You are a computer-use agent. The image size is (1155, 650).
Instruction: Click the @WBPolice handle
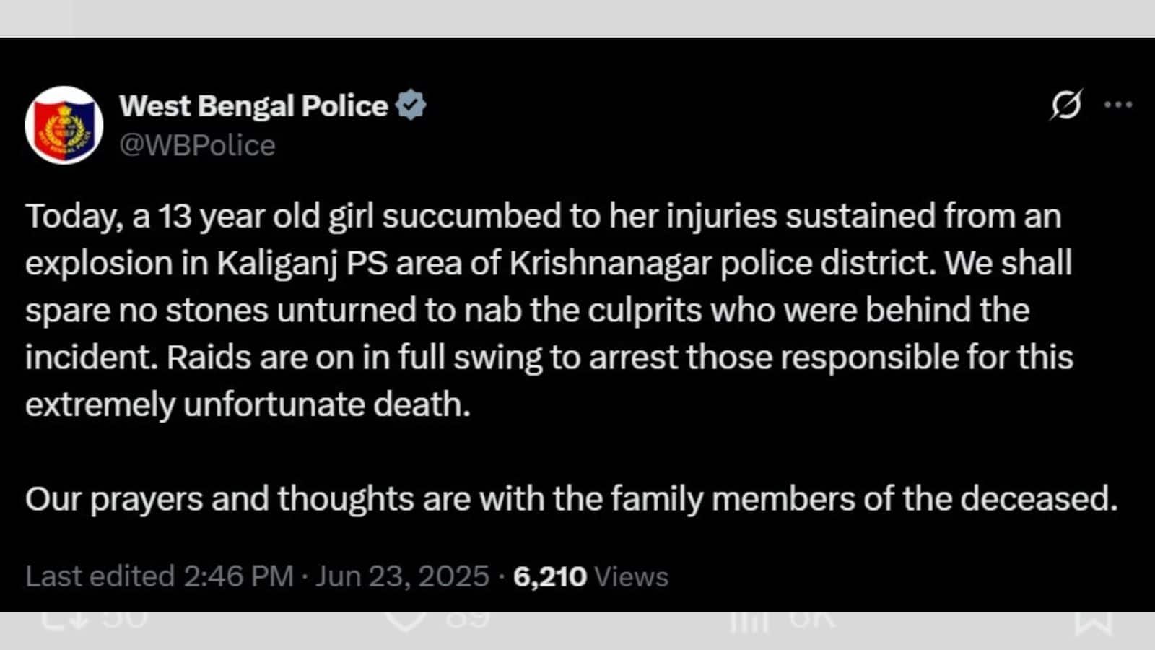[x=197, y=145]
